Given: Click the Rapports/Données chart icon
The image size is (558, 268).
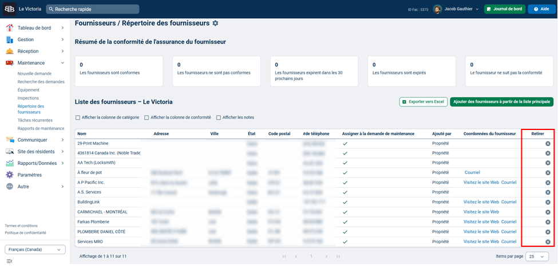Looking at the screenshot, I should (10, 163).
